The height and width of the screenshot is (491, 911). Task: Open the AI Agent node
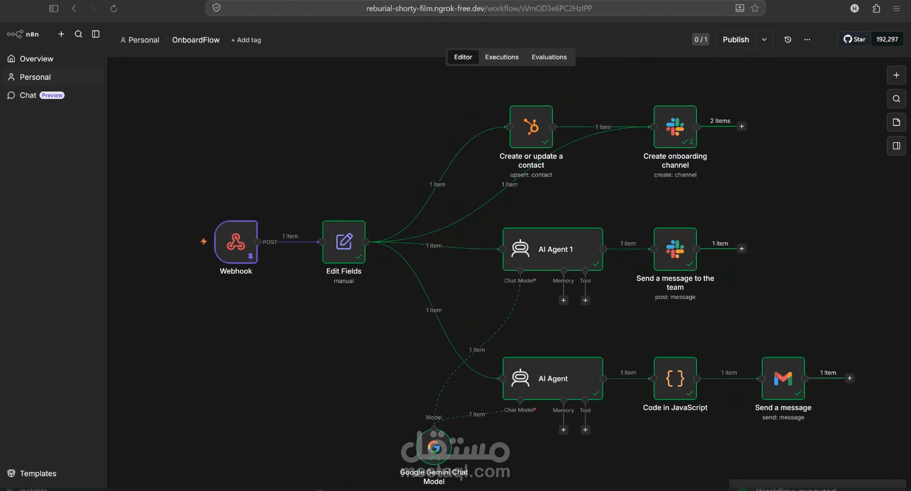[x=553, y=378]
